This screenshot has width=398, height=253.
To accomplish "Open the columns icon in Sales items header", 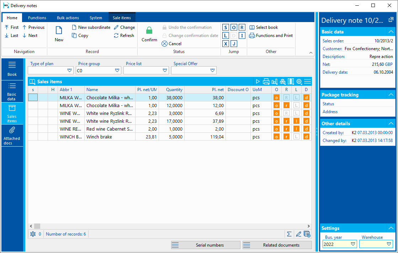I will 291,81.
